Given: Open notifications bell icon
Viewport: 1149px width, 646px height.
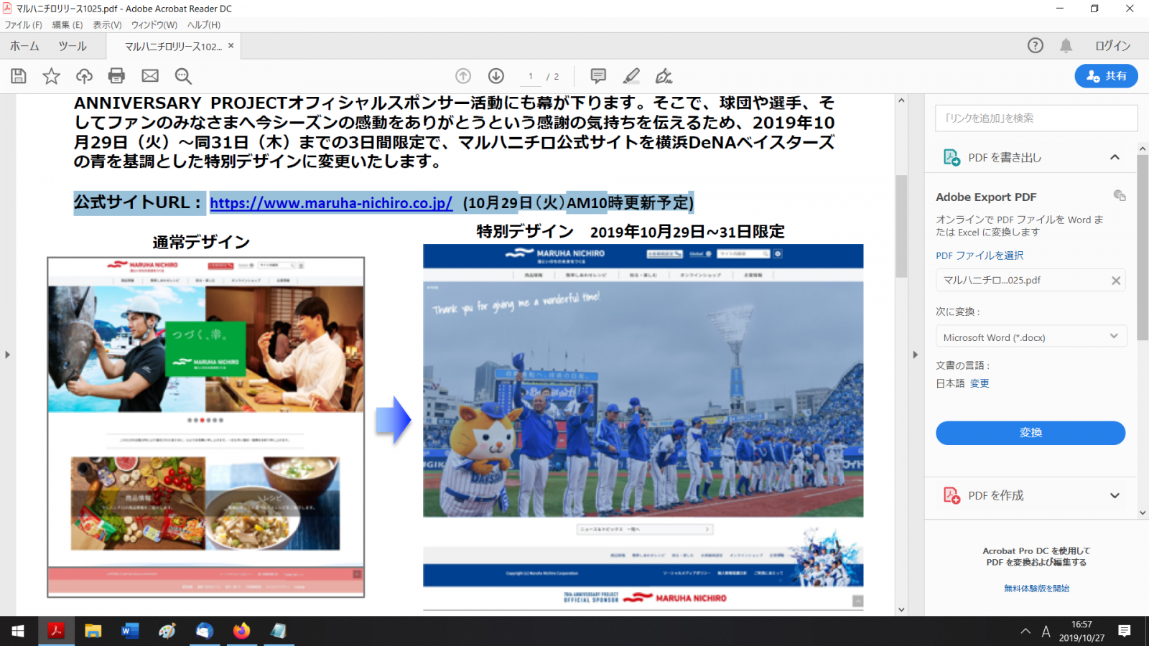Looking at the screenshot, I should [1066, 46].
